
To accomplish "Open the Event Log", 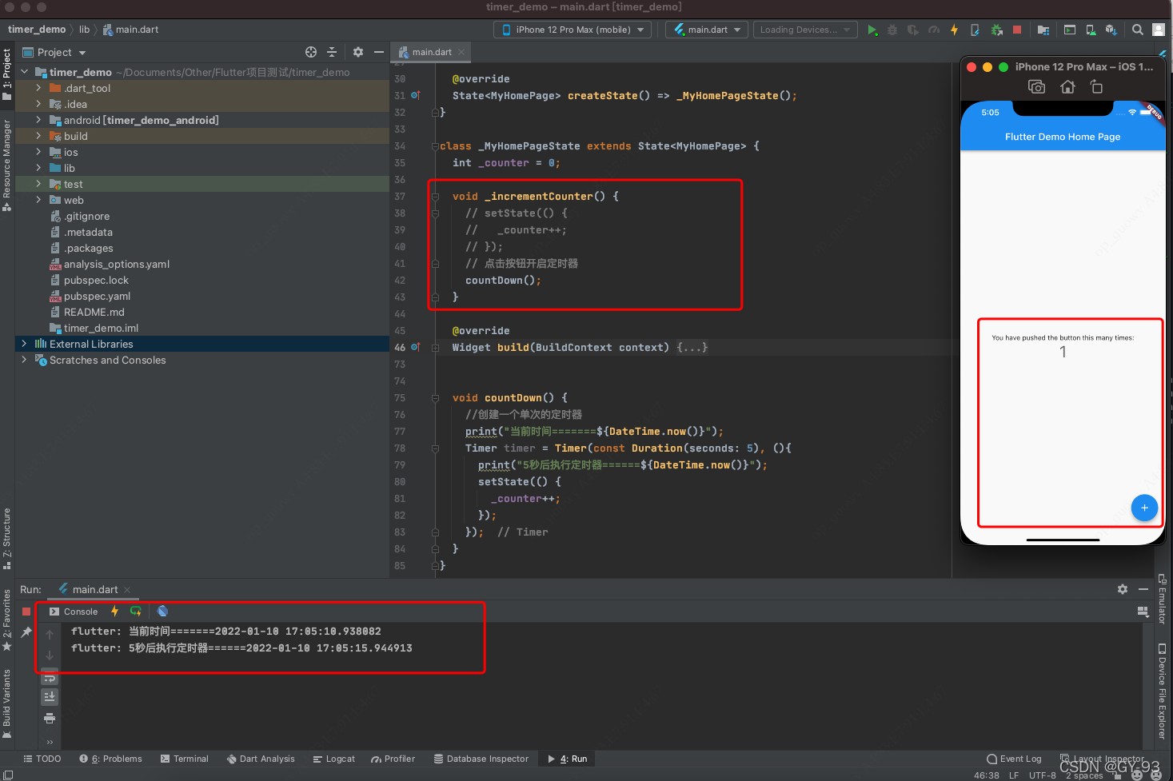I will pyautogui.click(x=1014, y=759).
